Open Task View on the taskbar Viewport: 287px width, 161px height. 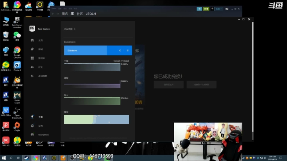click(18, 158)
